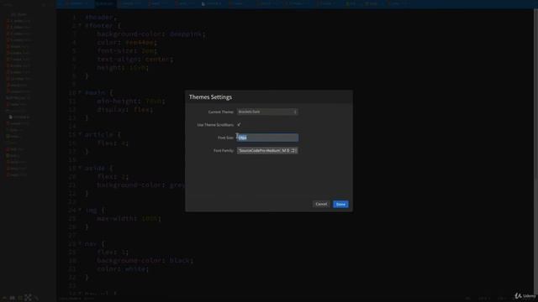This screenshot has height=302, width=538.
Task: Collapse the nav rule fold arrow
Action: coord(80,244)
